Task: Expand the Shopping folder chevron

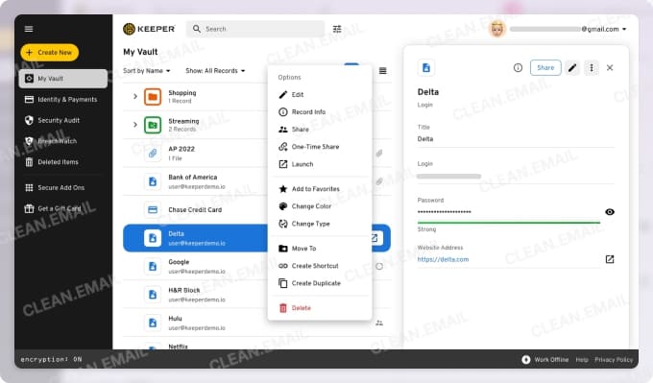Action: (x=135, y=96)
